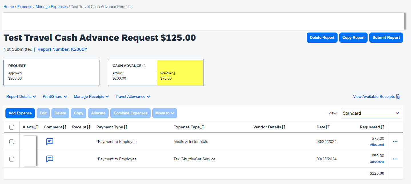Image resolution: width=411 pixels, height=184 pixels.
Task: Open more options for the $75.00 expense
Action: tap(395, 141)
